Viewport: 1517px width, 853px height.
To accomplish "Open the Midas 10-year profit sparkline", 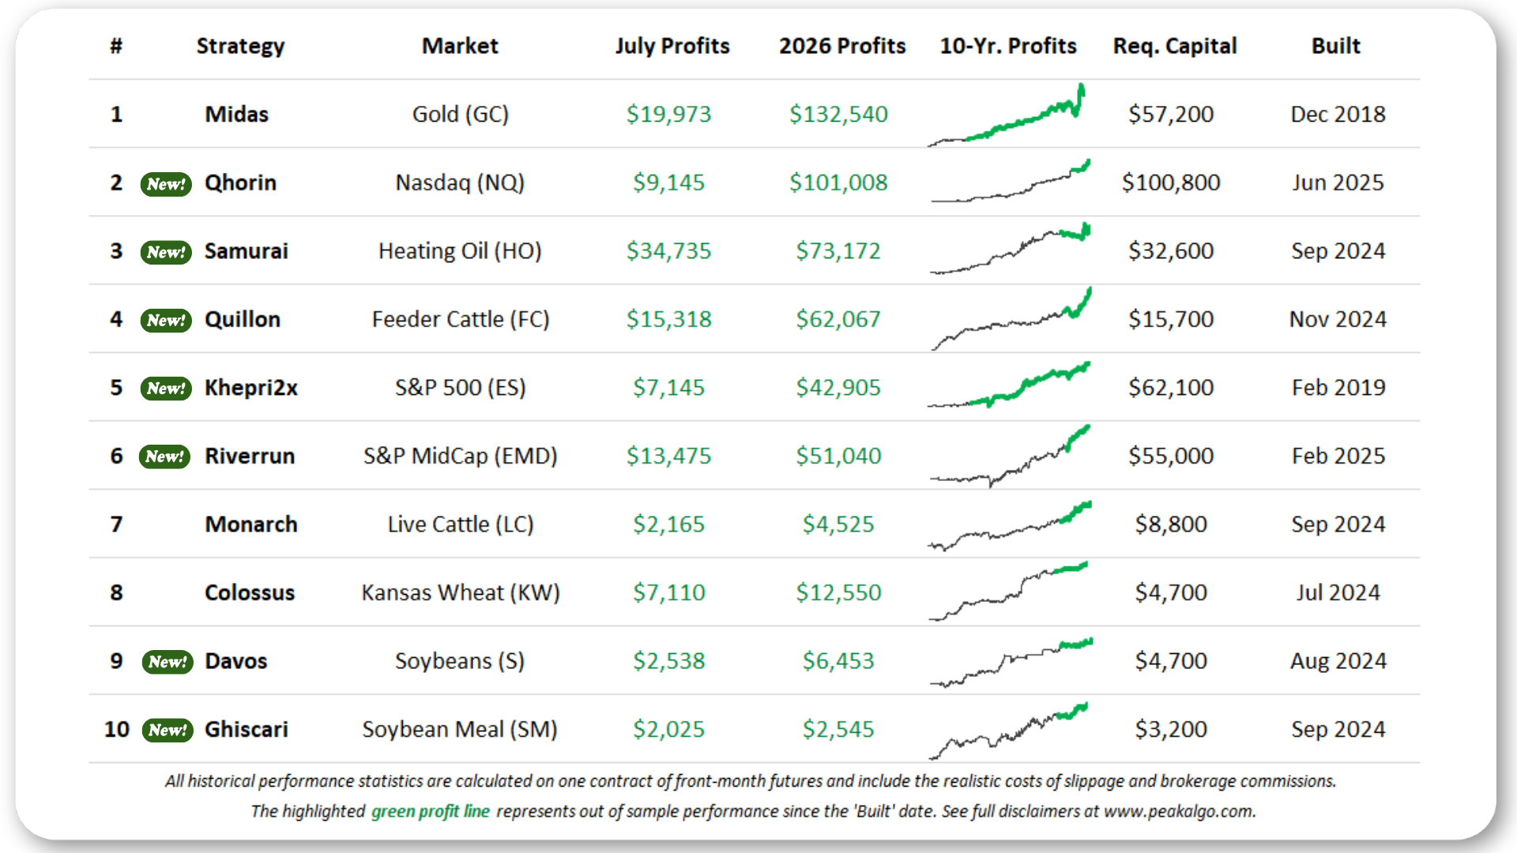I will click(x=1007, y=115).
